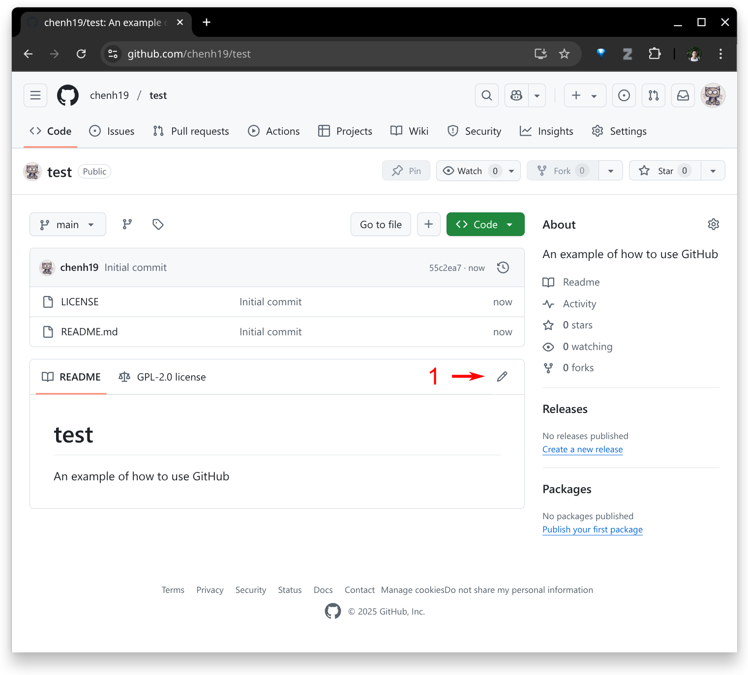Screen dimensions: 748x675
Task: Open the LICENSE file
Action: click(80, 302)
